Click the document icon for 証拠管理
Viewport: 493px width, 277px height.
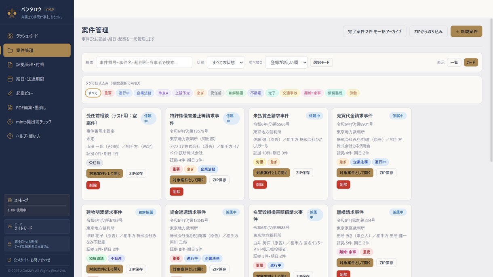[x=10, y=65]
